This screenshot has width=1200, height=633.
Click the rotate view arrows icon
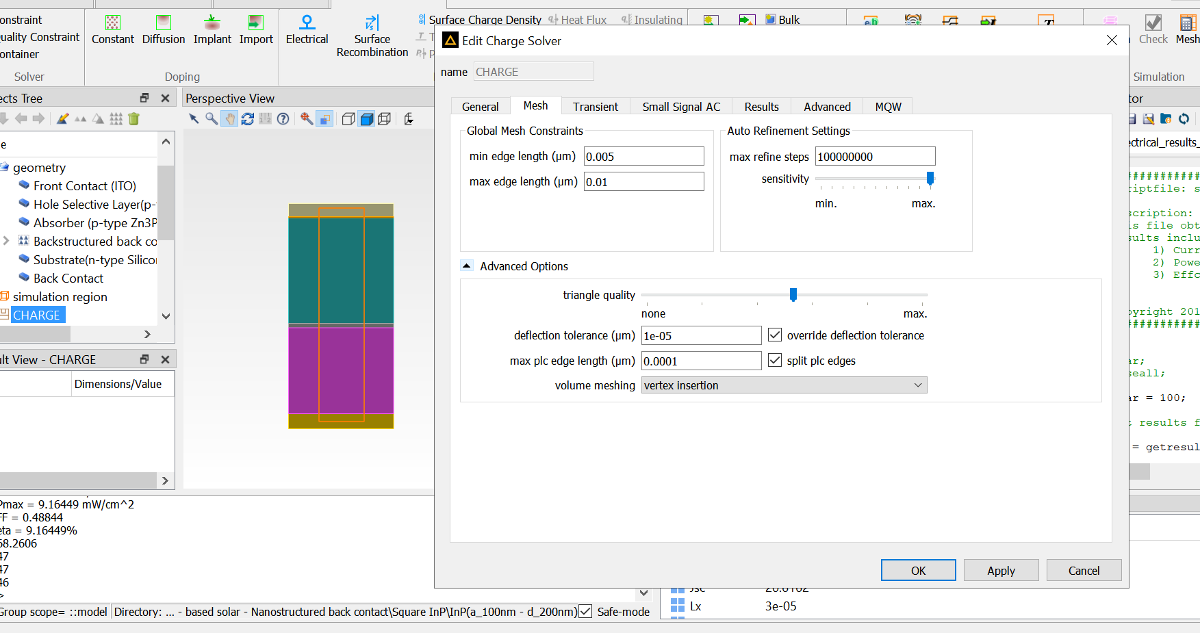(248, 119)
